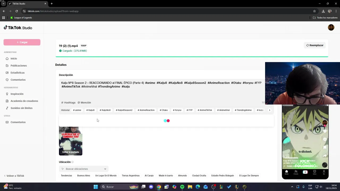Choose Estadio Pedro Bidegain location
This screenshot has height=191, width=340.
(223, 176)
